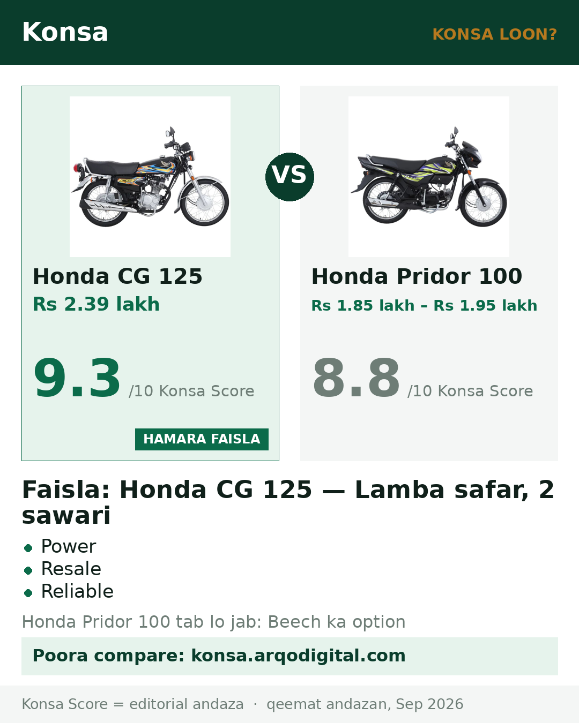Click the Konsa logo in header
This screenshot has height=723, width=579.
tap(65, 32)
